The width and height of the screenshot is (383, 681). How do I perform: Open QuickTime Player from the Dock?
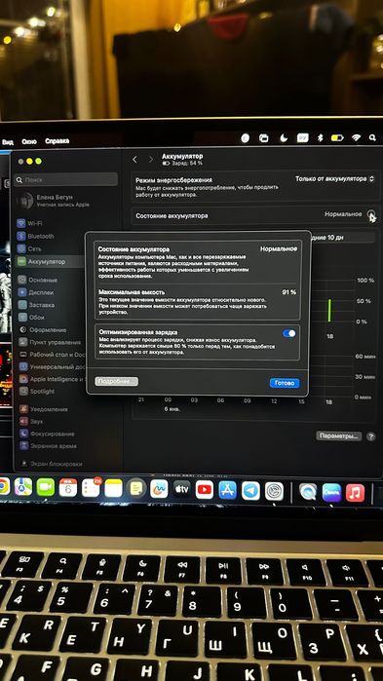308,492
